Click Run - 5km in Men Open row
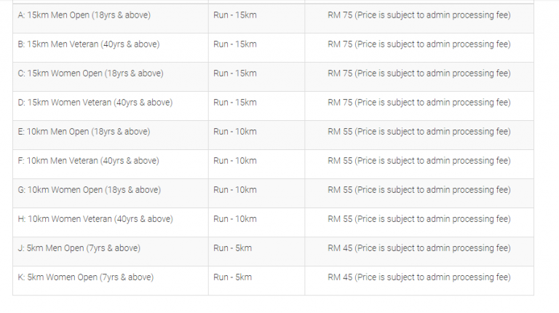The height and width of the screenshot is (313, 559). (232, 248)
